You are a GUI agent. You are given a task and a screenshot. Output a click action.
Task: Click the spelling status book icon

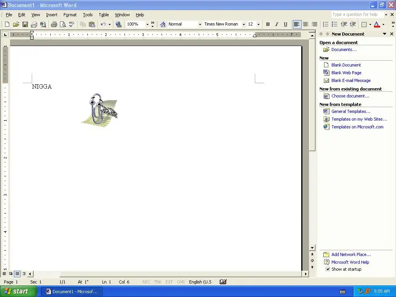tap(223, 282)
